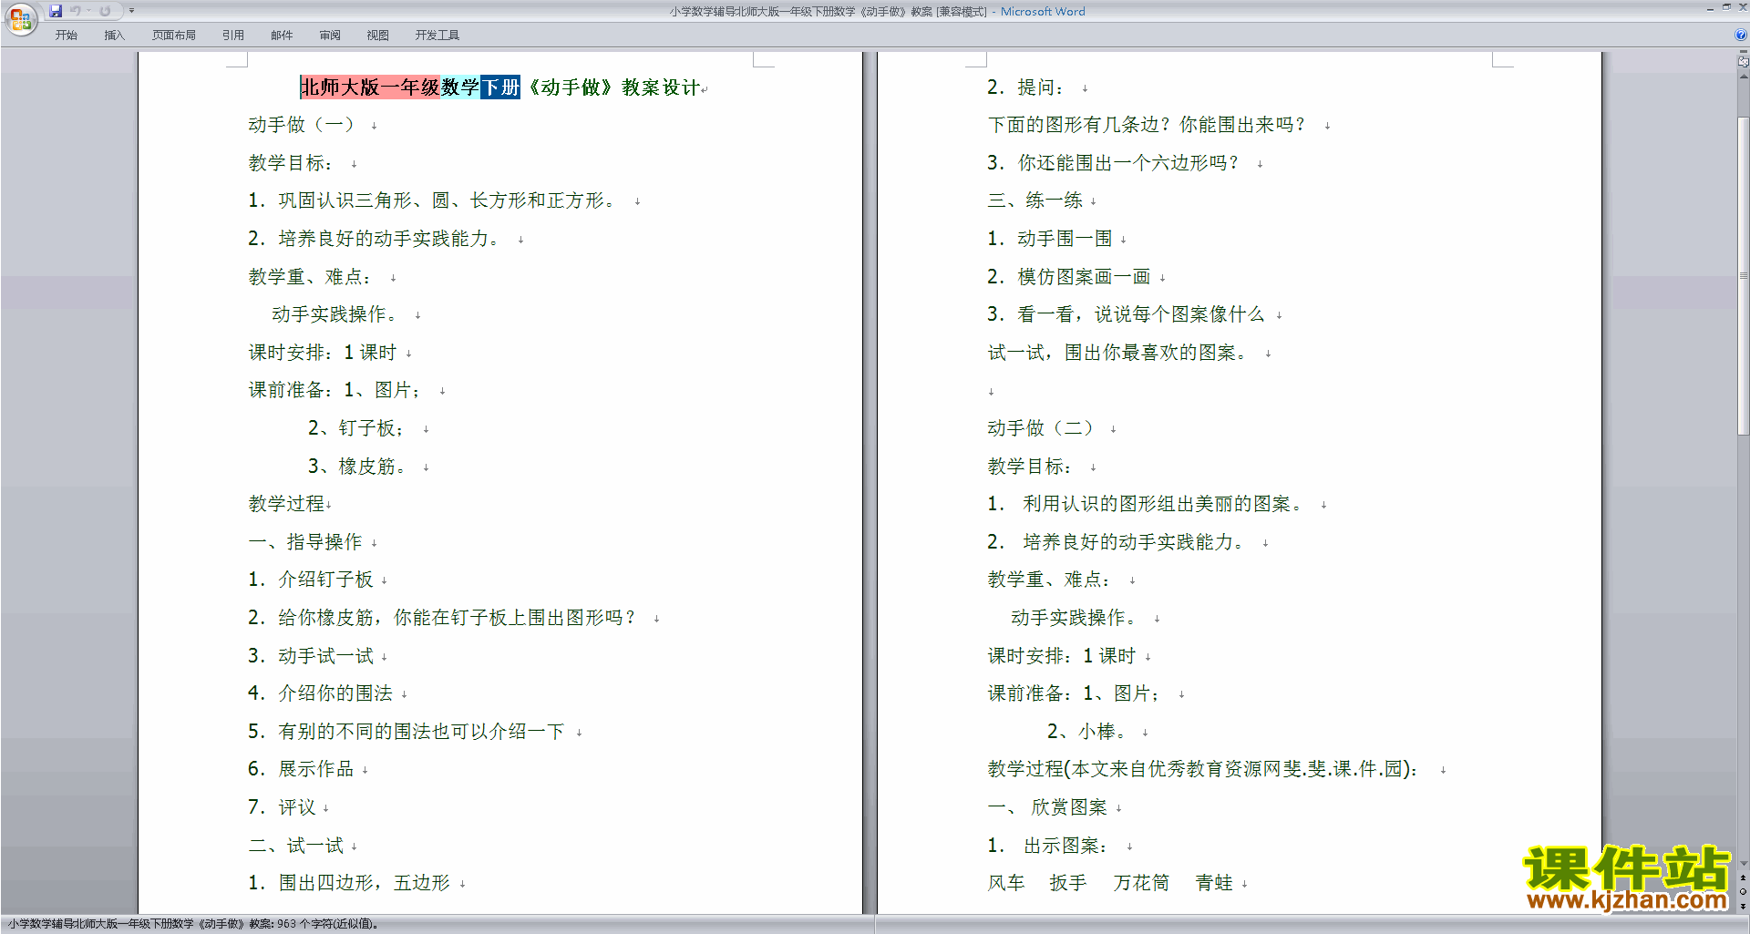The width and height of the screenshot is (1750, 934).
Task: Open Select Browse Object round button
Action: click(1744, 892)
